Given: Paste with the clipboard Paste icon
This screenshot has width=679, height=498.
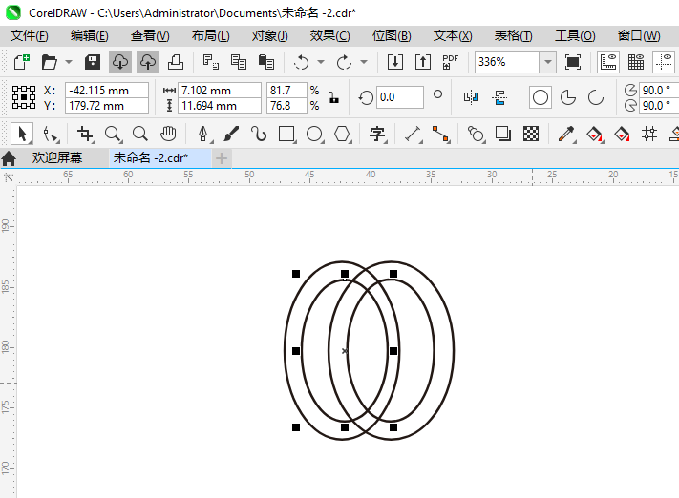Looking at the screenshot, I should tap(265, 62).
